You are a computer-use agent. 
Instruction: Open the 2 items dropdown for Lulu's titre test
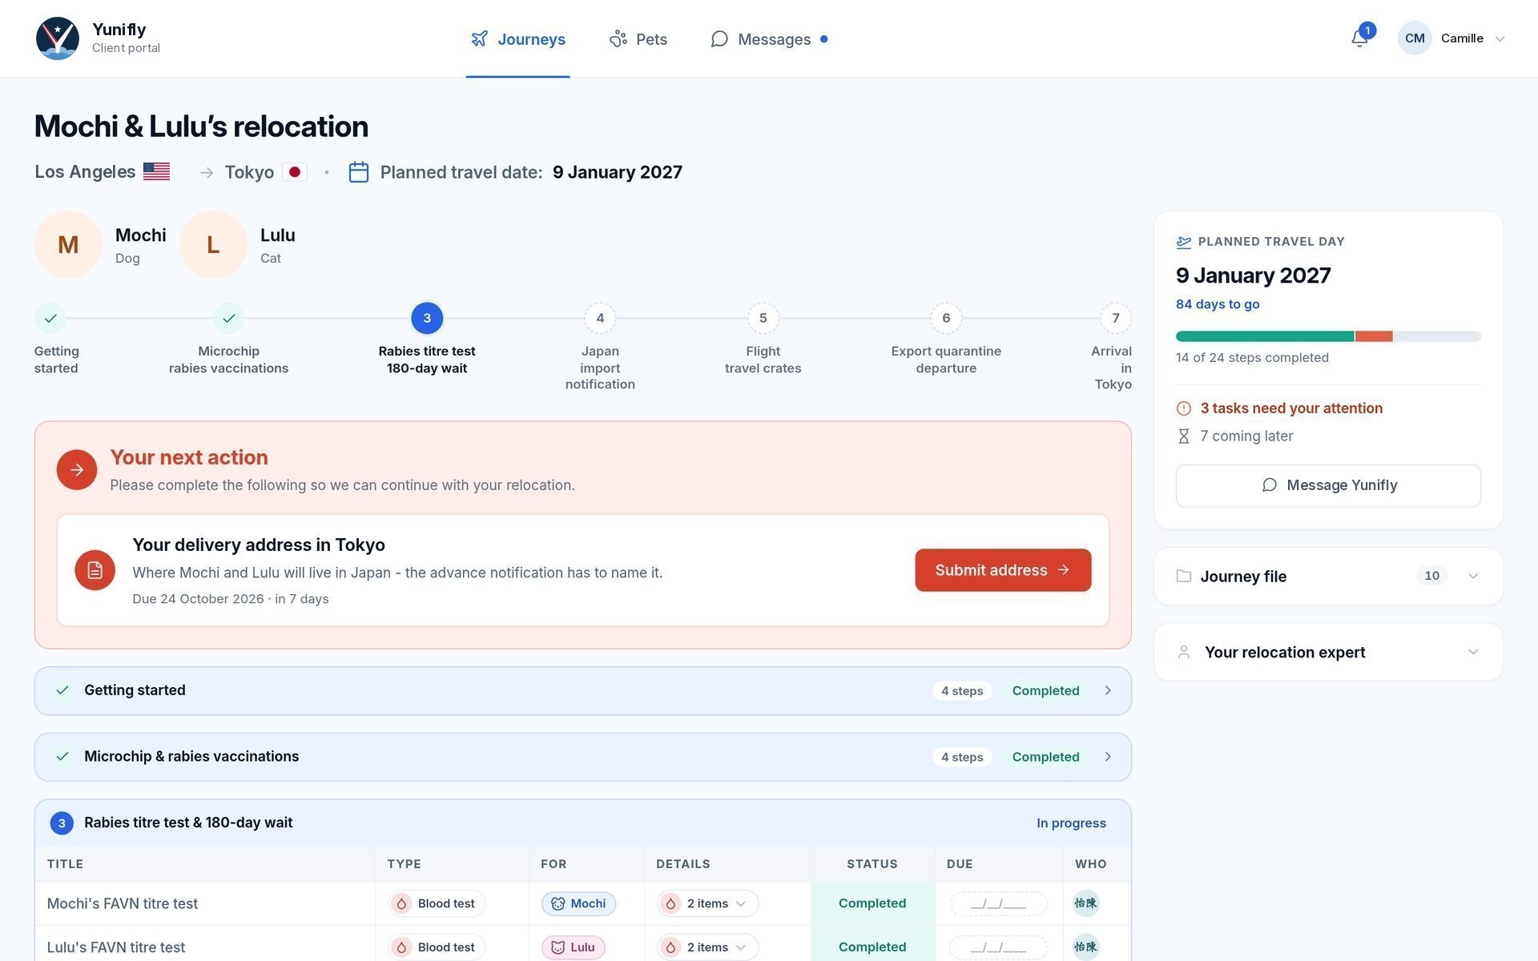point(707,947)
